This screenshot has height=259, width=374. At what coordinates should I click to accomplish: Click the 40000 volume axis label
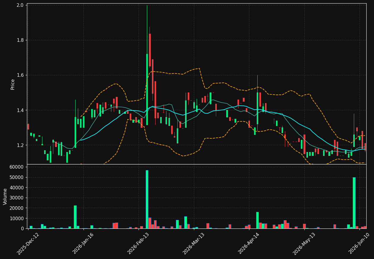coord(17,188)
